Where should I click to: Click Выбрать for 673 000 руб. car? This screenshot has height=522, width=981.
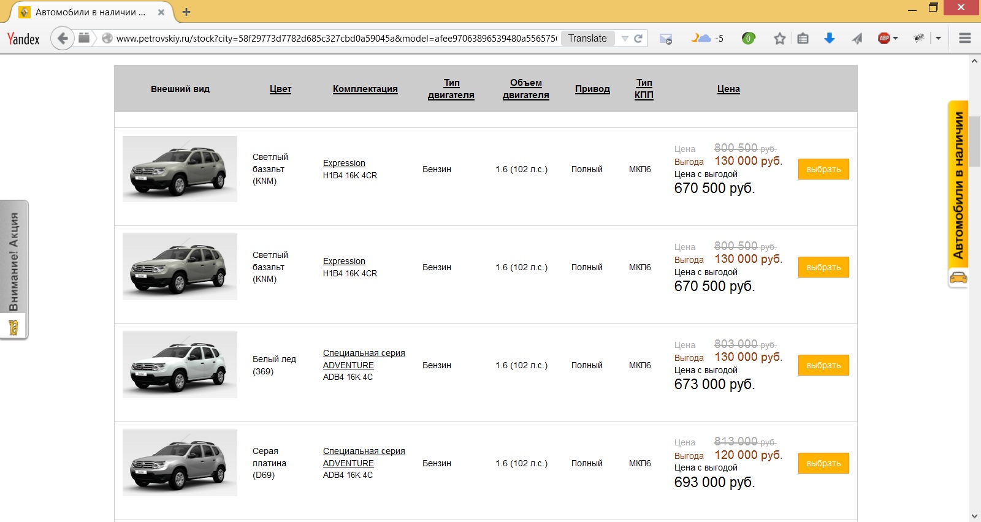click(x=823, y=365)
